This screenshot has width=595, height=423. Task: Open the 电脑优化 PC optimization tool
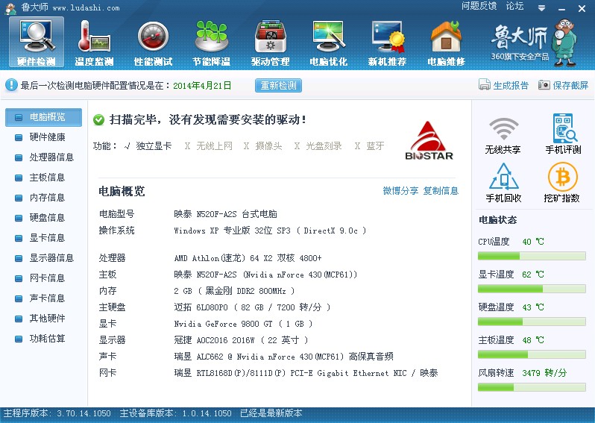(x=329, y=42)
